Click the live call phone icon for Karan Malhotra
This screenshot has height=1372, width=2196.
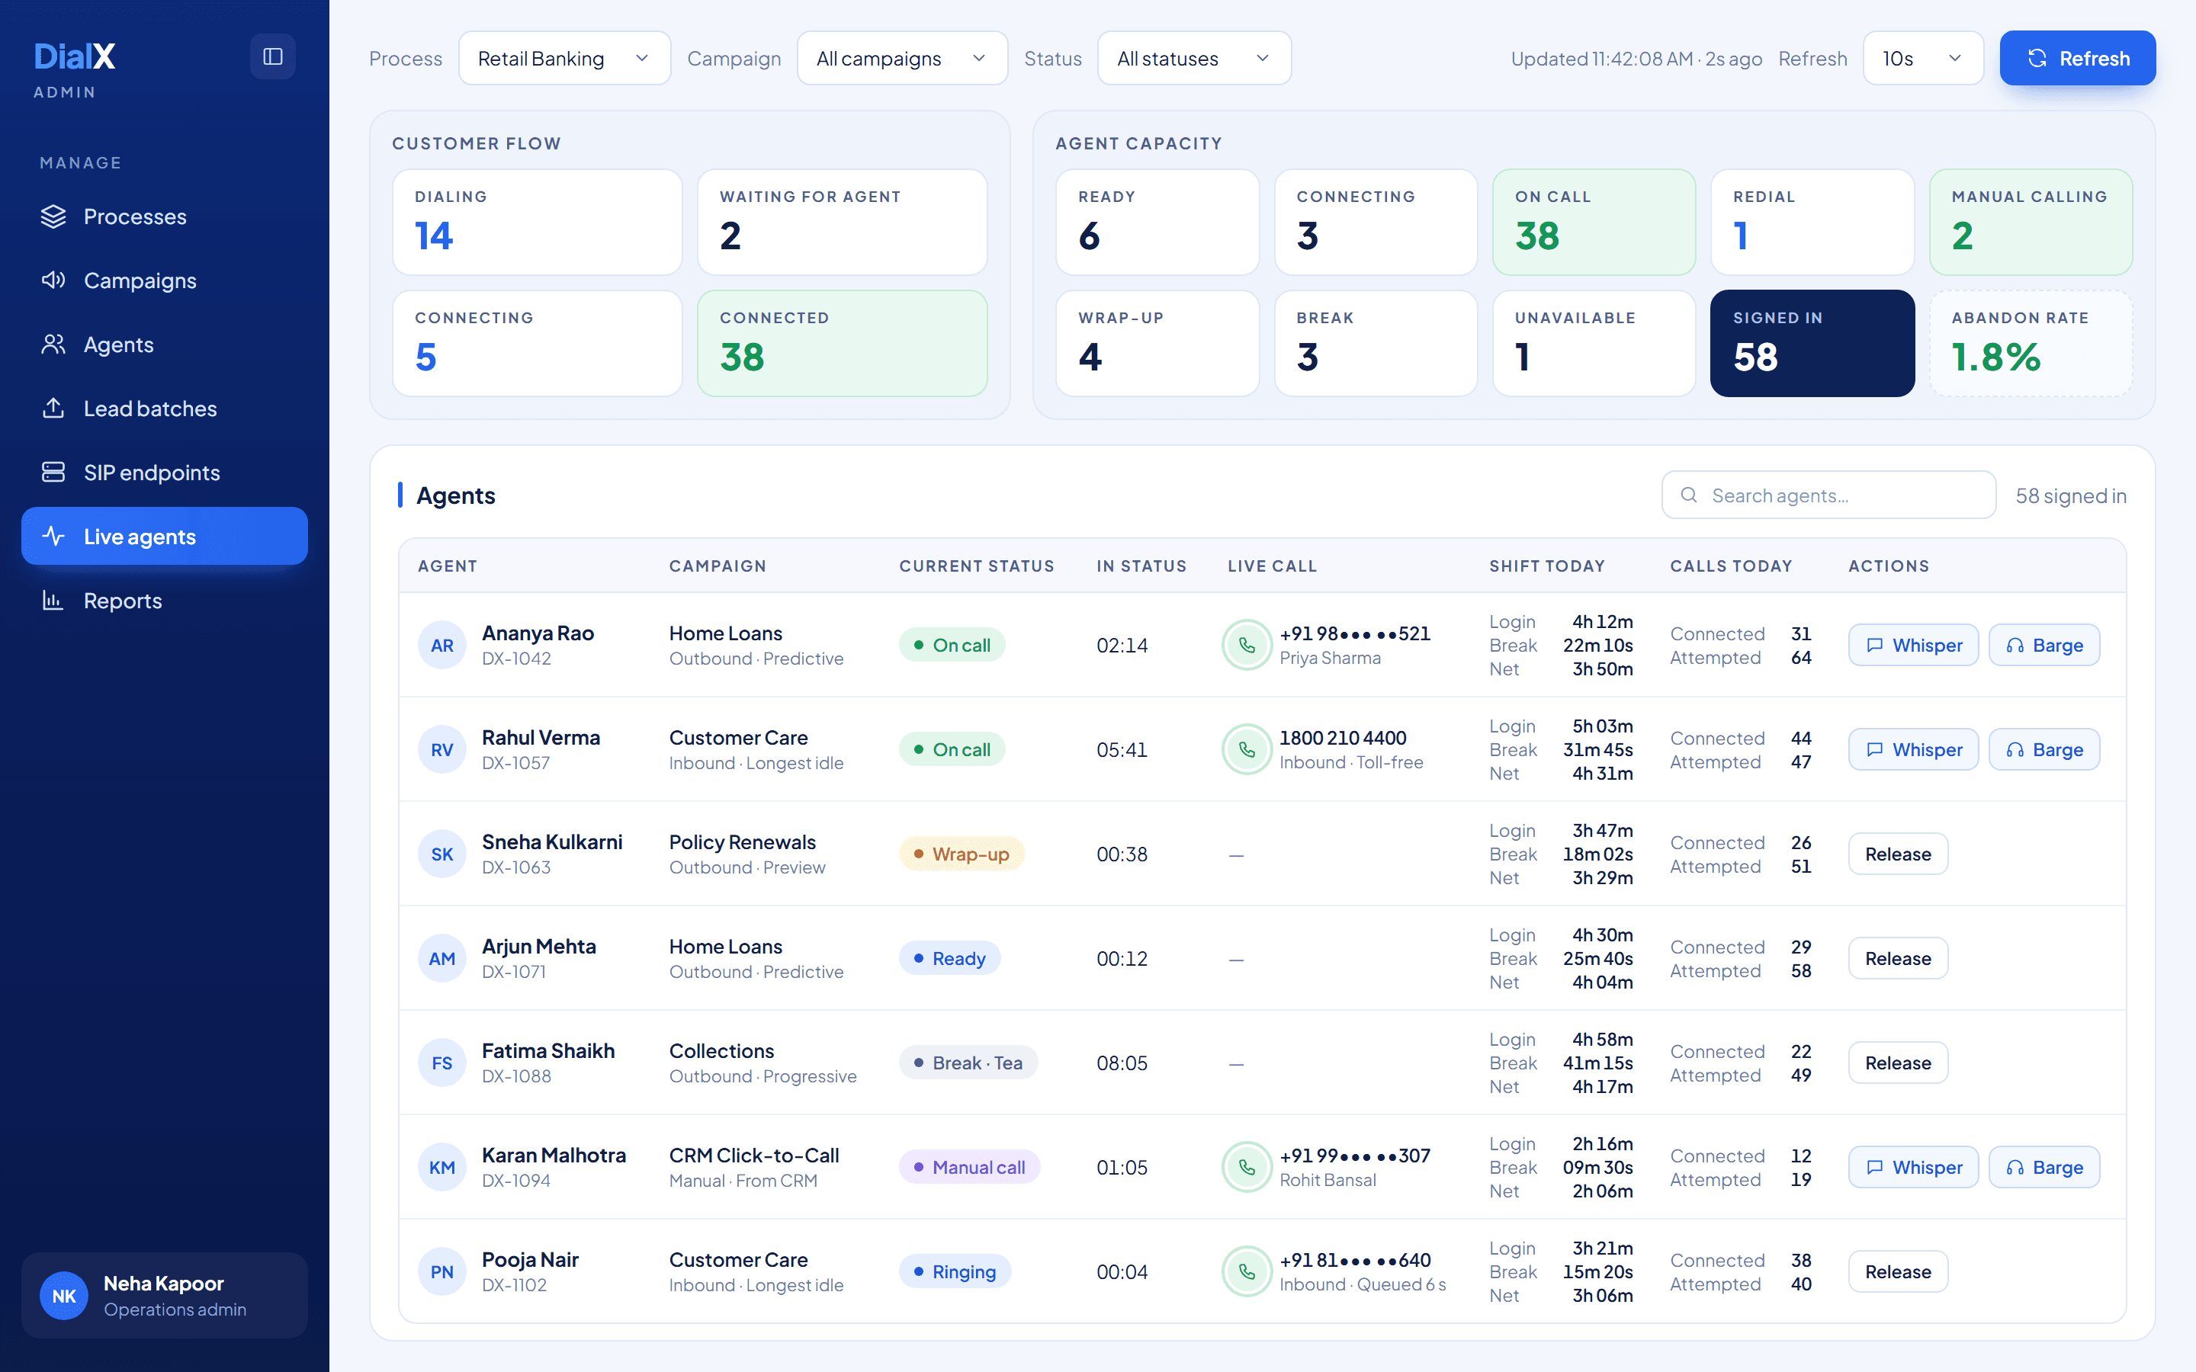point(1247,1167)
